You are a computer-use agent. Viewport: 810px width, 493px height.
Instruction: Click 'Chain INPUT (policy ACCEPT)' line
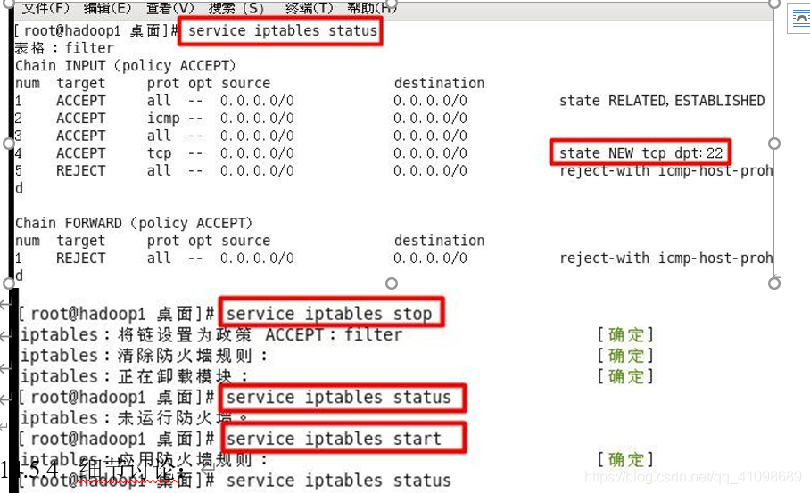click(126, 66)
